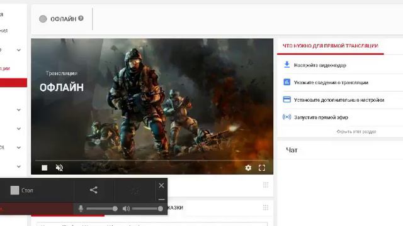Click Скрыть этот раздел link

click(x=356, y=132)
